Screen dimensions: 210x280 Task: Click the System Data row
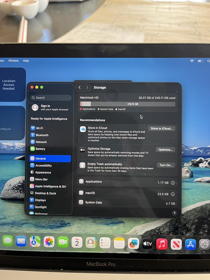tap(127, 203)
